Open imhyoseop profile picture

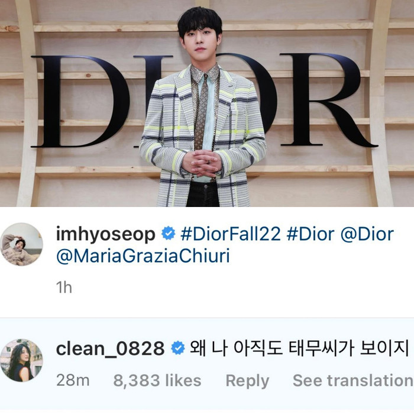(x=21, y=244)
